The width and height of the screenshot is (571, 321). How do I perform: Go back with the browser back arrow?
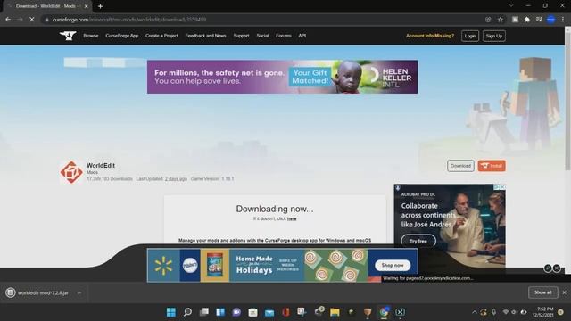coord(8,20)
